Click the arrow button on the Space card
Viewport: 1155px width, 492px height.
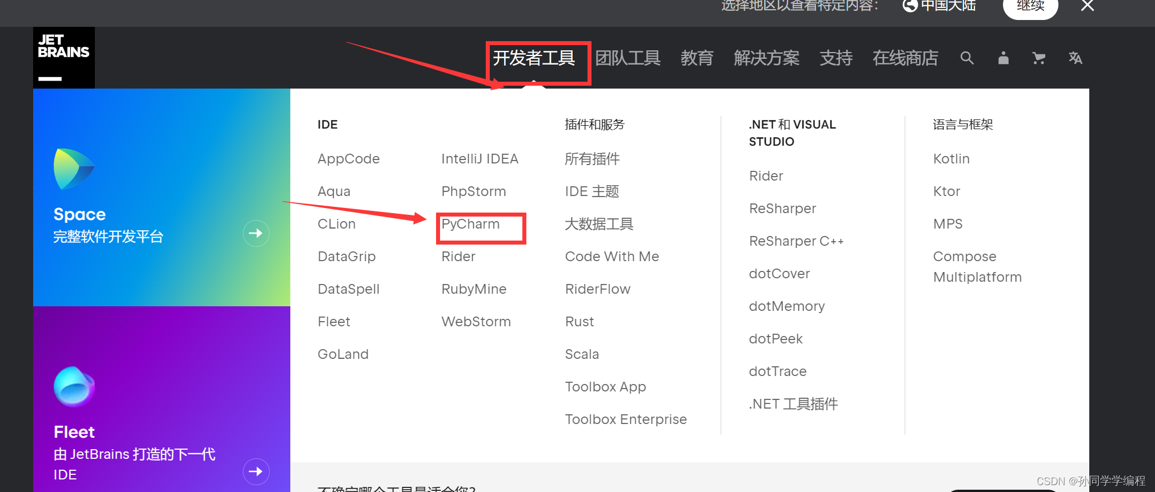coord(256,233)
